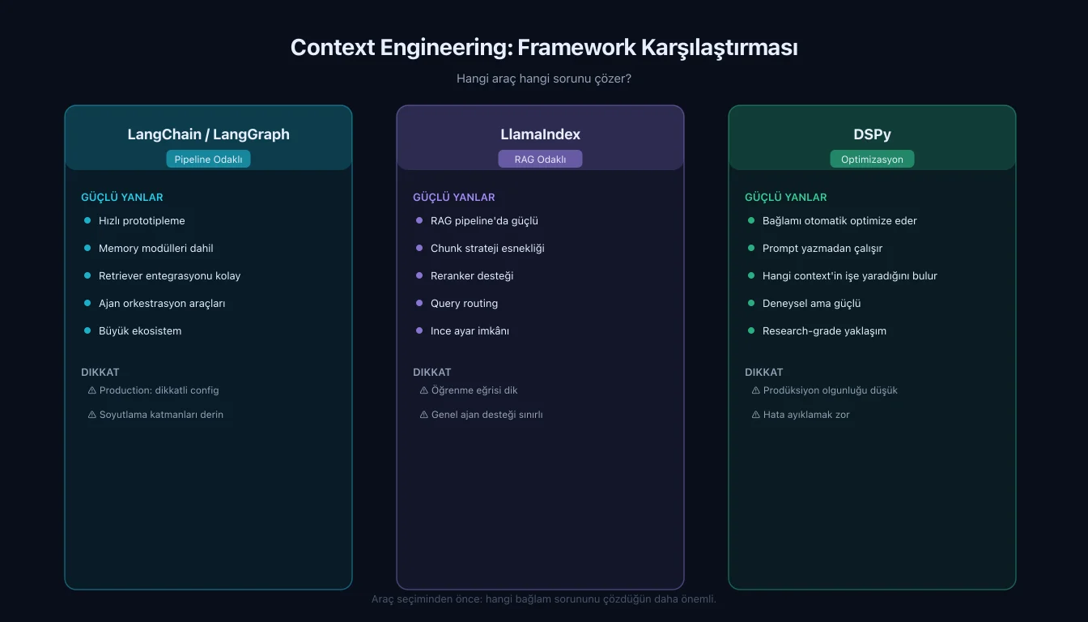
Task: Click GÜÇLÜ YANLAR label in LangChain card
Action: 122,198
